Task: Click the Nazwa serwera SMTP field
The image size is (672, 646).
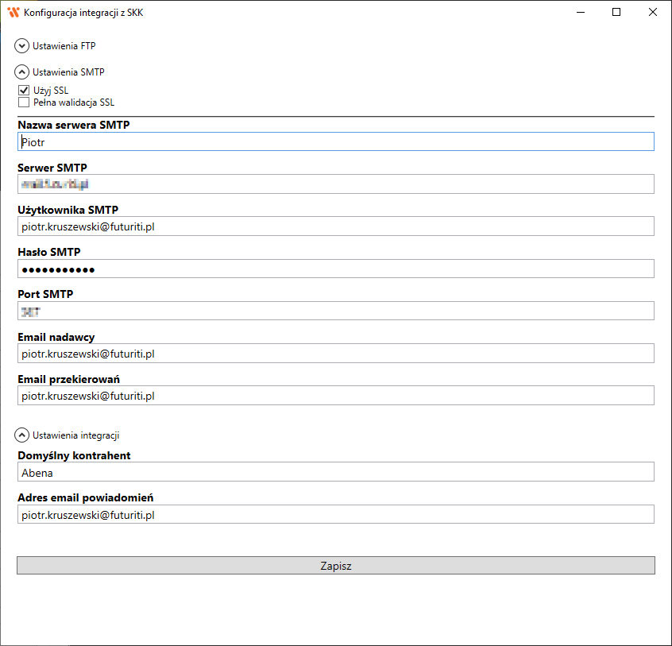Action: 335,141
